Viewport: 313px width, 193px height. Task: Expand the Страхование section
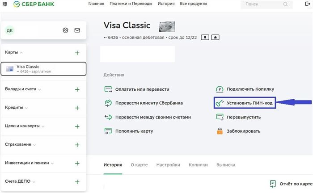pyautogui.click(x=34, y=145)
